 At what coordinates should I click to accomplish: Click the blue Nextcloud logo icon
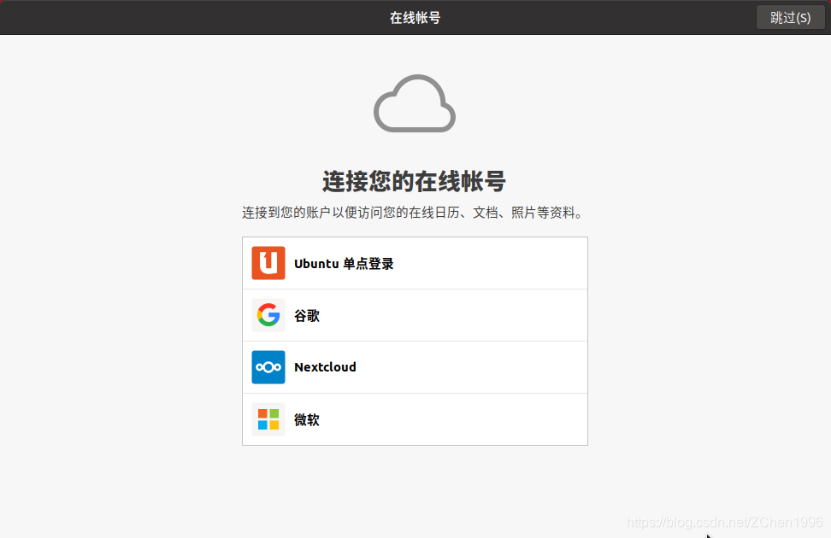pos(268,367)
